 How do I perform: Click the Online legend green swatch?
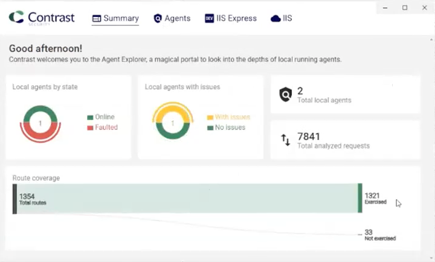pos(90,117)
